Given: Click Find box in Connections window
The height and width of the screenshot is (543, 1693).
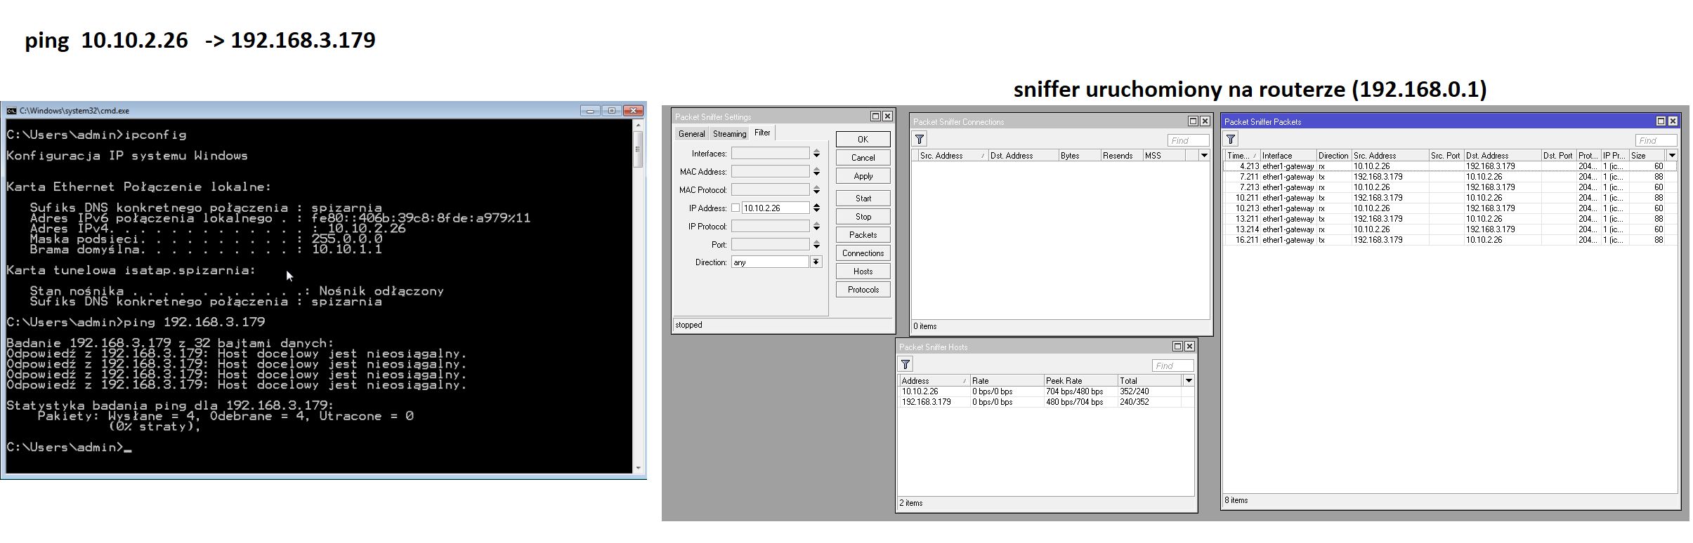Looking at the screenshot, I should [1188, 140].
